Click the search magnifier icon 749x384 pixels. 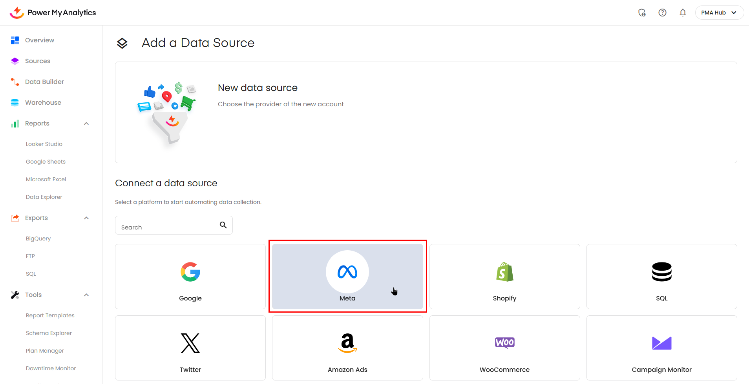pos(223,225)
